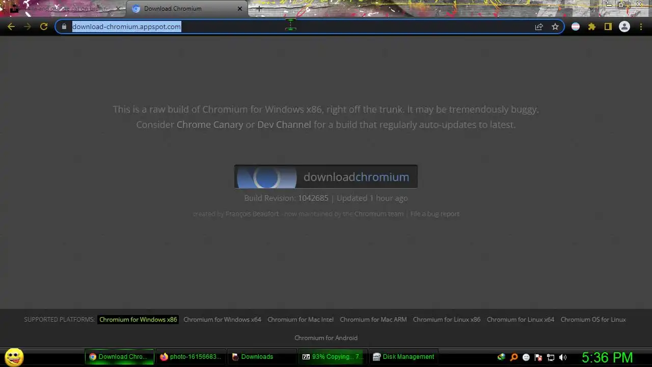652x367 pixels.
Task: Click the share page icon in address bar
Action: [x=539, y=27]
